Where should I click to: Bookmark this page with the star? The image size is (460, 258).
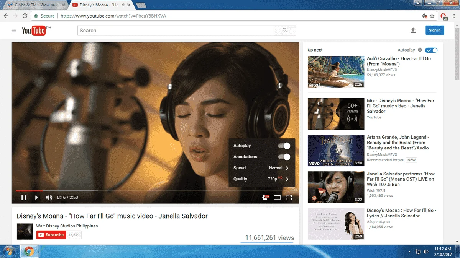(x=432, y=16)
